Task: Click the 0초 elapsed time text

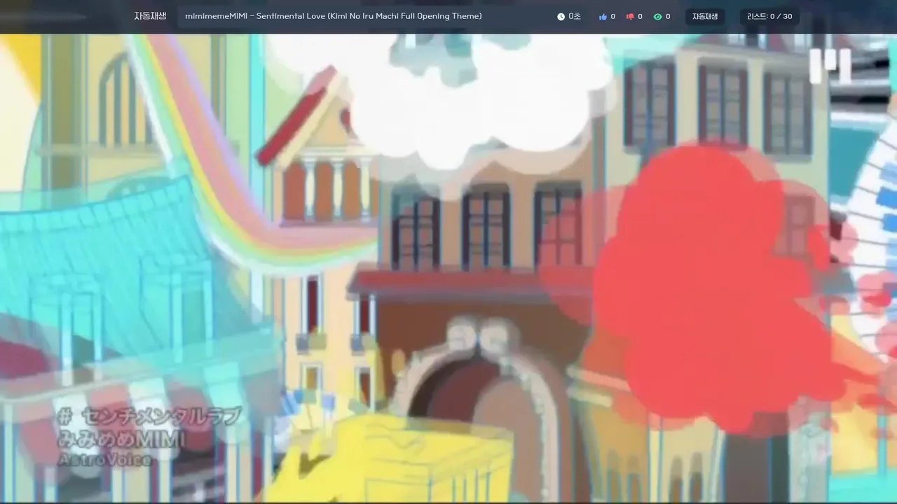Action: pos(575,17)
